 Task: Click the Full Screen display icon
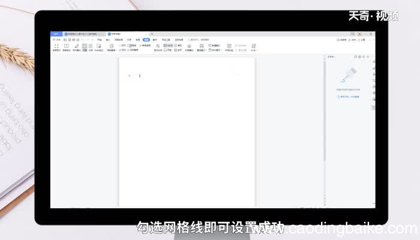(56, 47)
